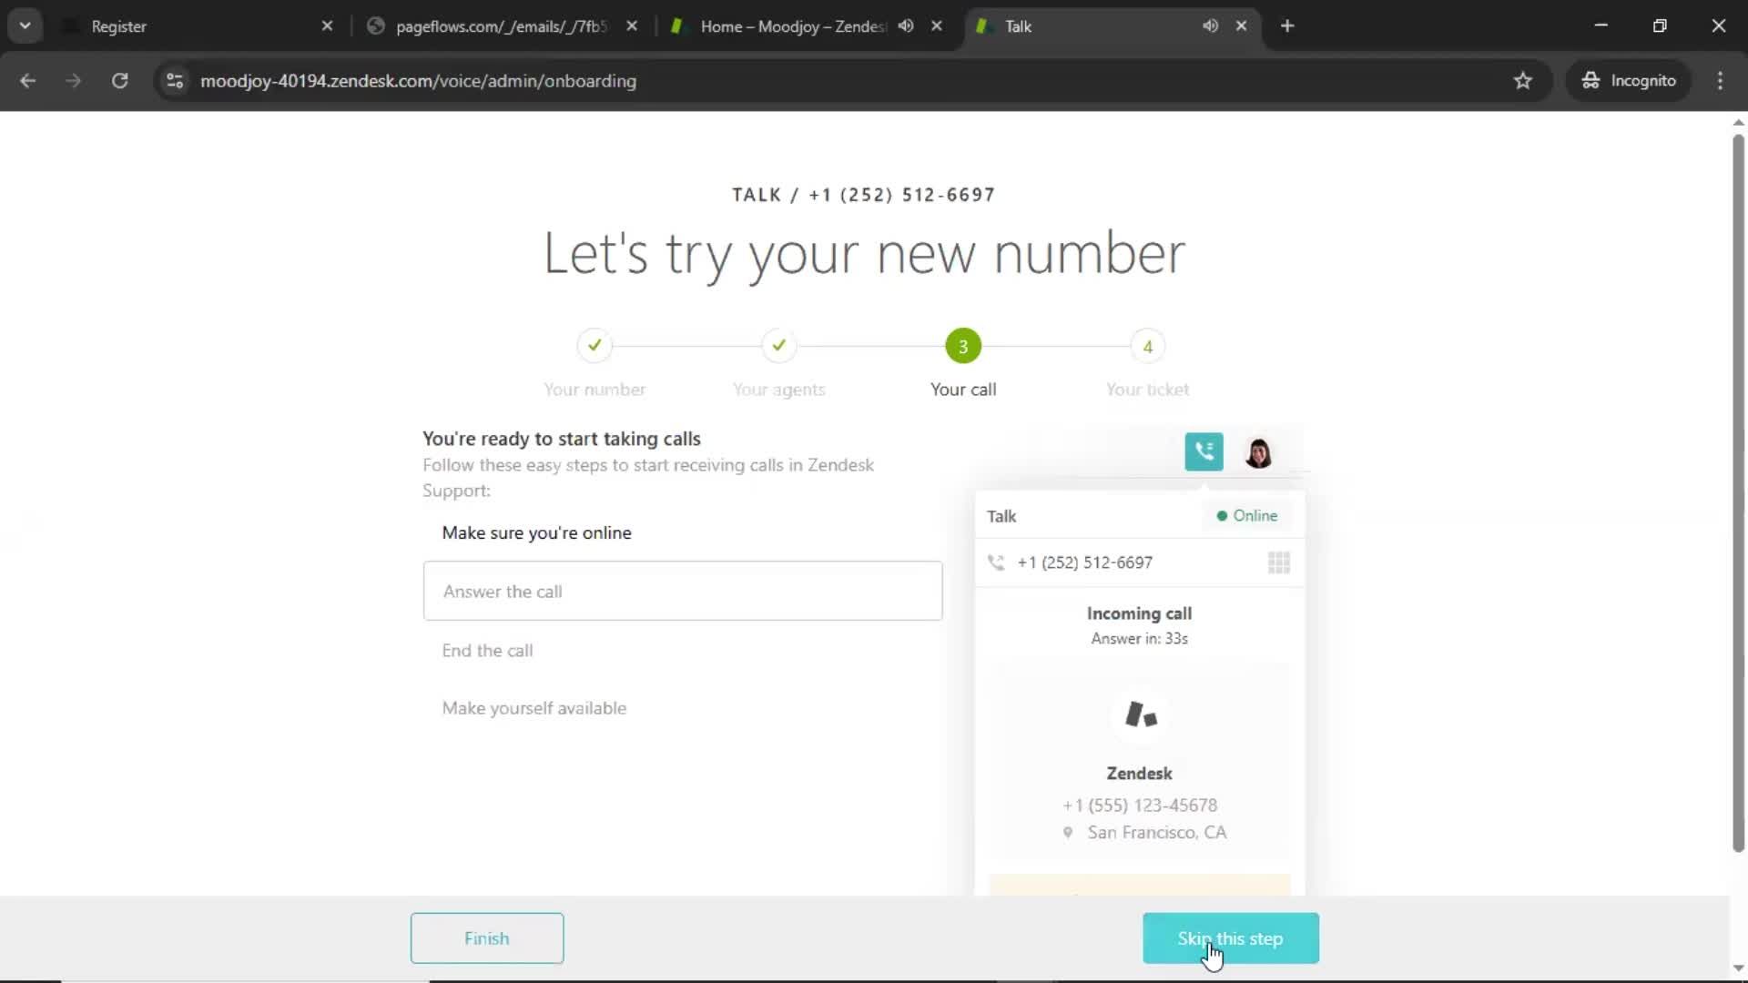
Task: Click completed step 'Your number' checkmark
Action: coord(595,346)
